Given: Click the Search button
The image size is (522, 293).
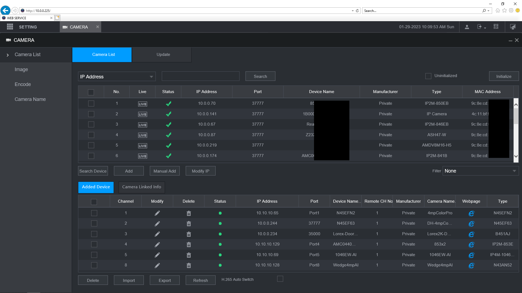Looking at the screenshot, I should pyautogui.click(x=260, y=76).
